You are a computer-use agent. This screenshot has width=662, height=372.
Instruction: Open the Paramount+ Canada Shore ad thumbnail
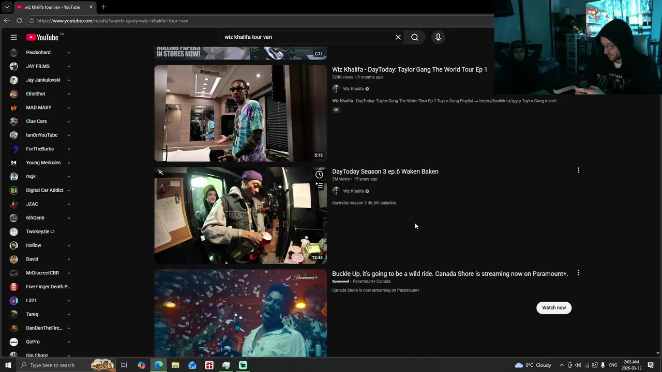click(240, 313)
